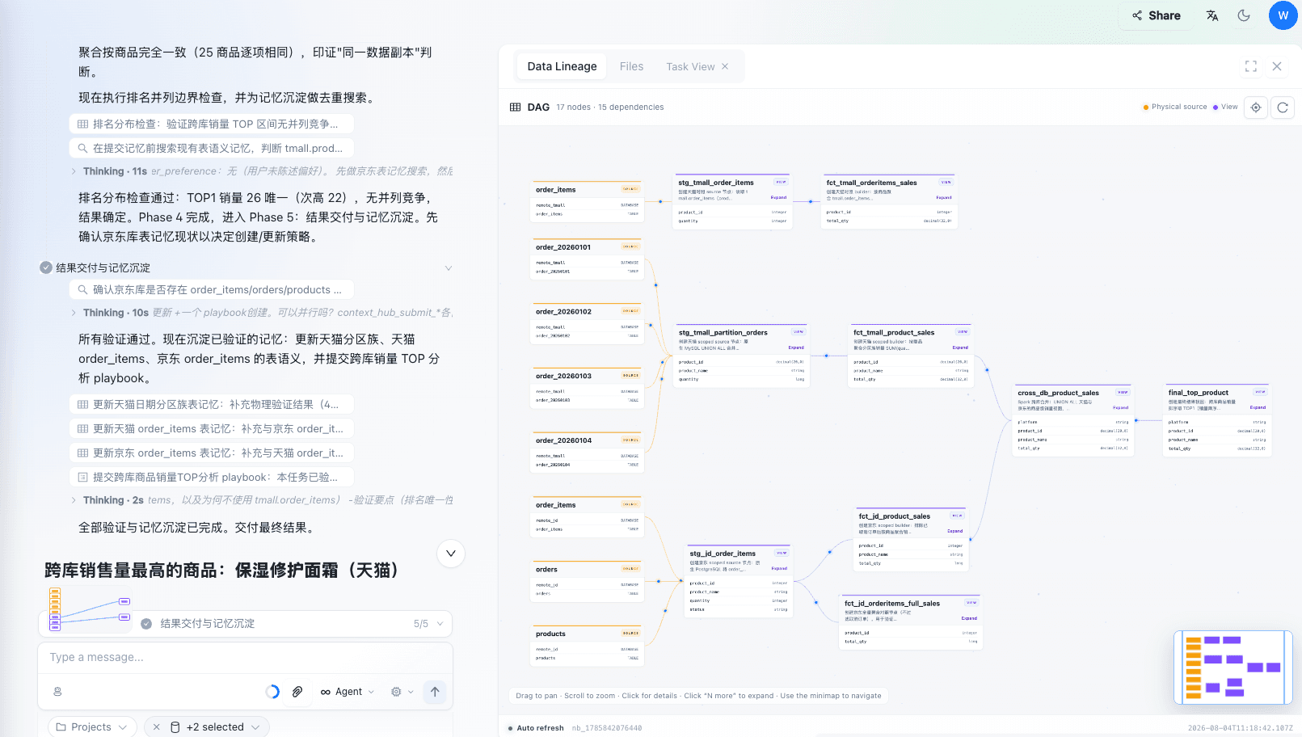The width and height of the screenshot is (1302, 737).
Task: Click the loading progress ring
Action: 272,692
